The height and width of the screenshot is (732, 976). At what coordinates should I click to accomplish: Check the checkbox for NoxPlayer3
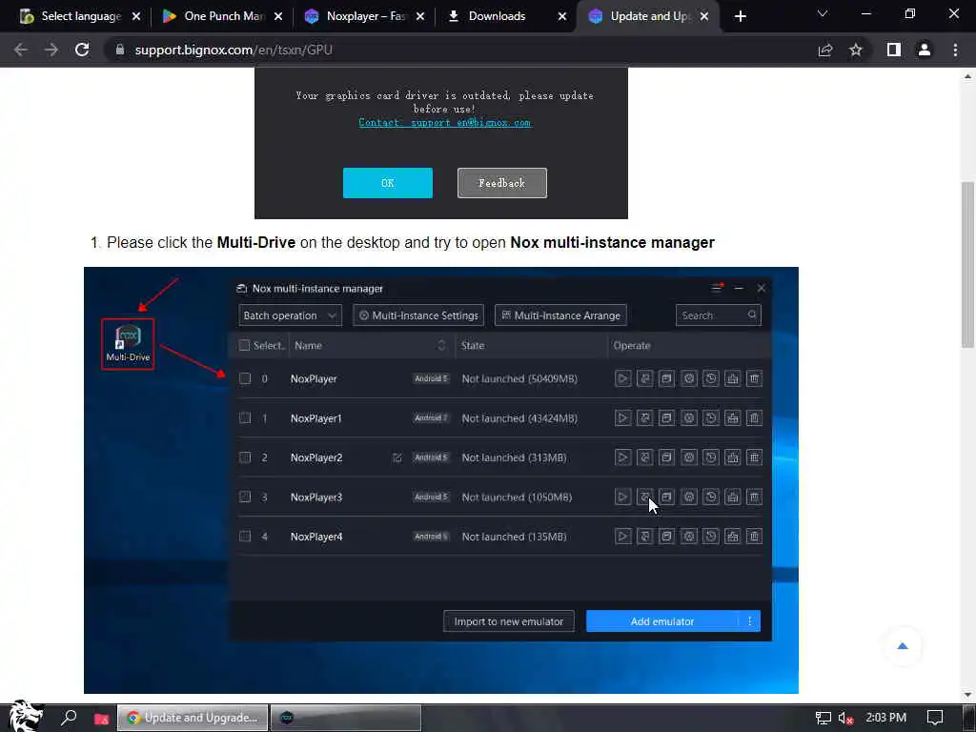tap(245, 497)
